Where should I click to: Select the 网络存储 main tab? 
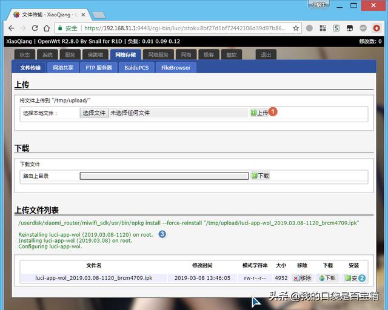point(125,54)
